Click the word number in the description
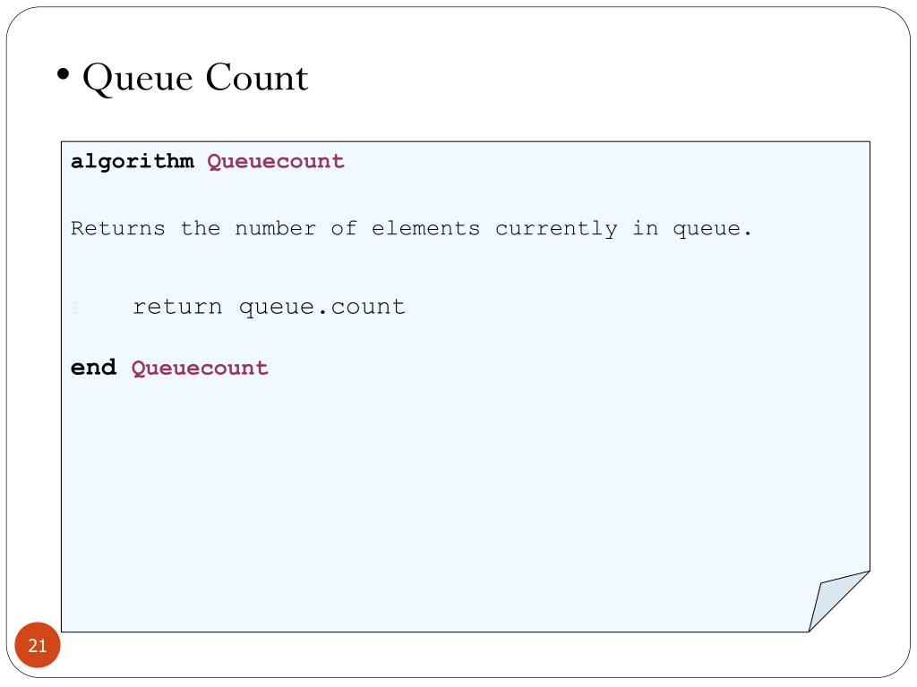The image size is (917, 687). tap(276, 228)
